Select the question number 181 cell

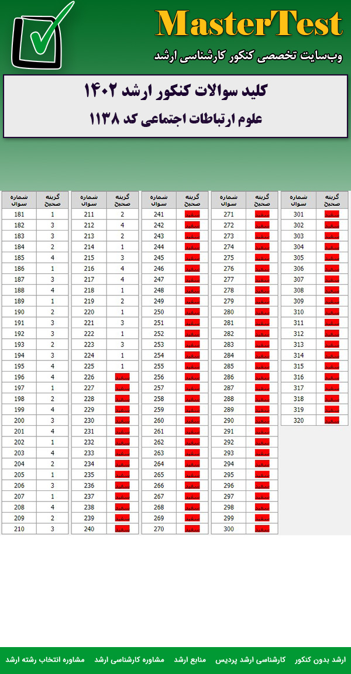[x=19, y=215]
